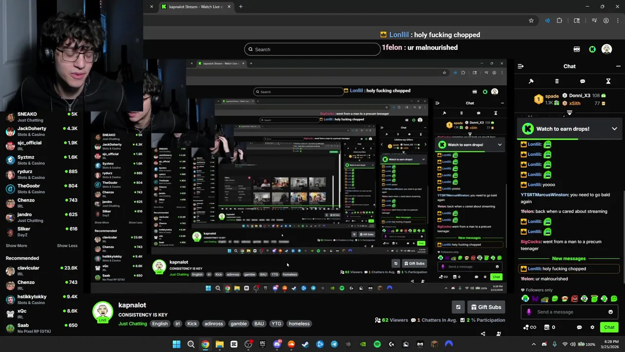The width and height of the screenshot is (625, 352).
Task: Open volume control in system tray
Action: 573,344
